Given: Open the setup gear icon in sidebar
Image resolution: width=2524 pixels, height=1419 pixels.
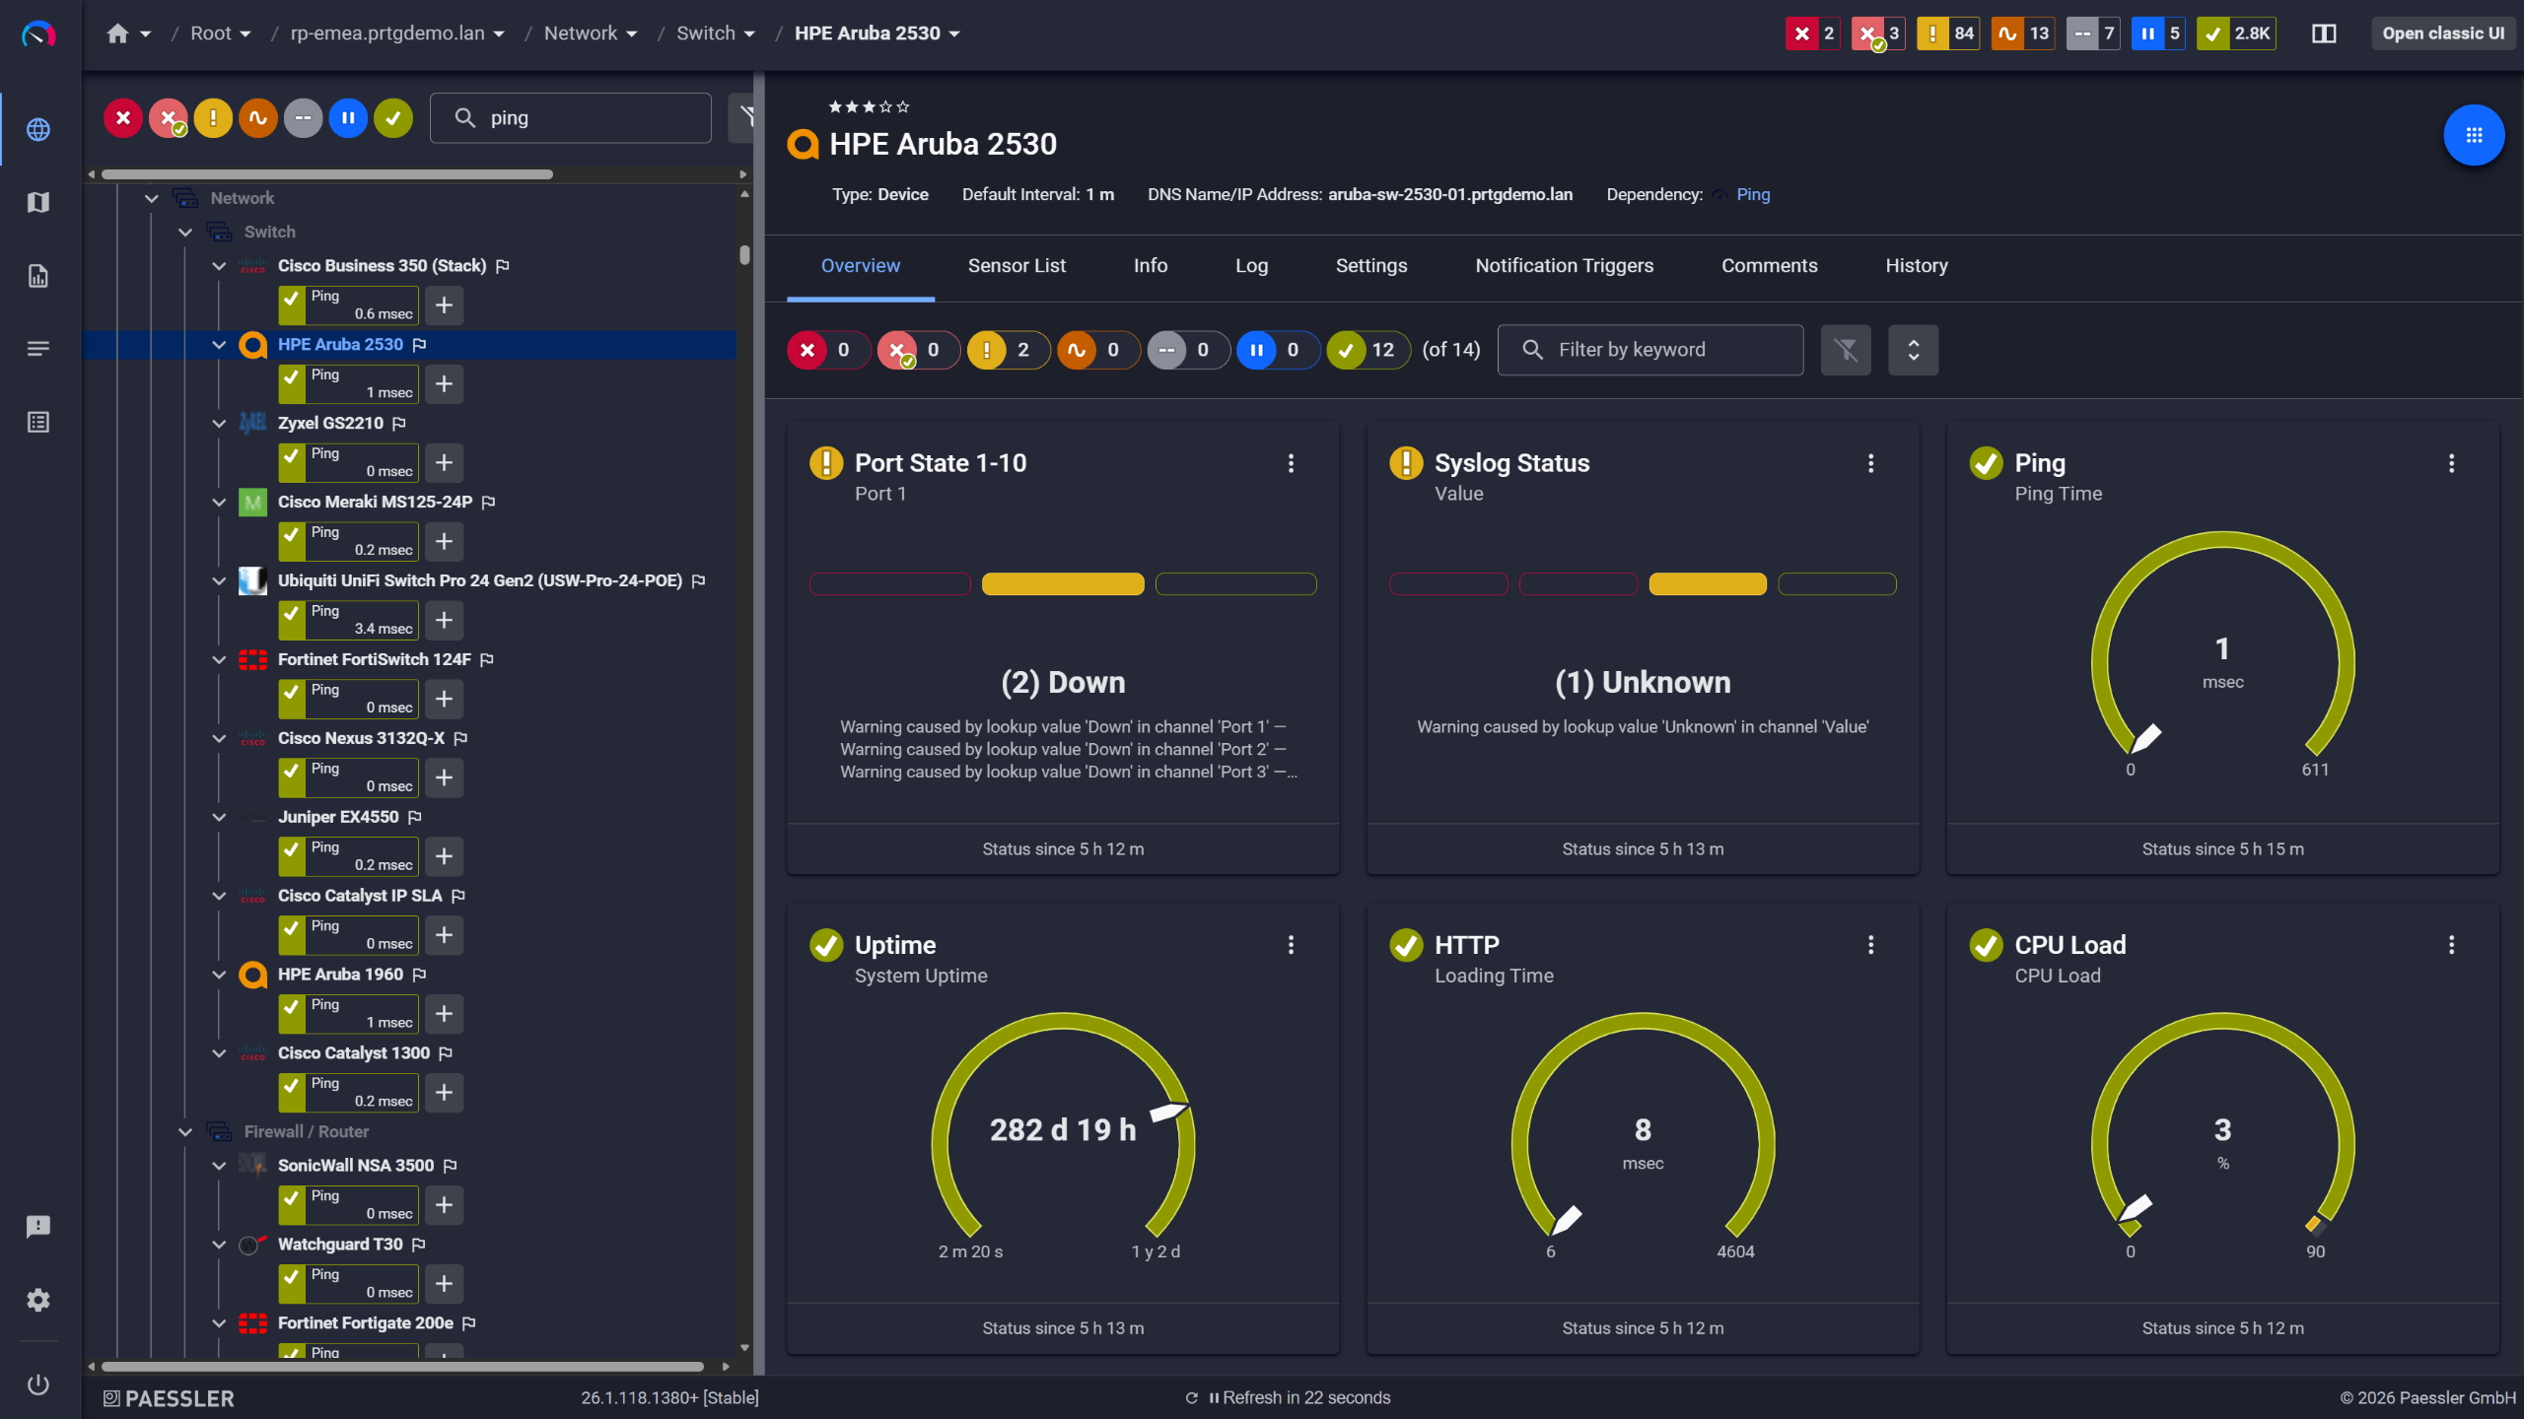Looking at the screenshot, I should point(38,1300).
